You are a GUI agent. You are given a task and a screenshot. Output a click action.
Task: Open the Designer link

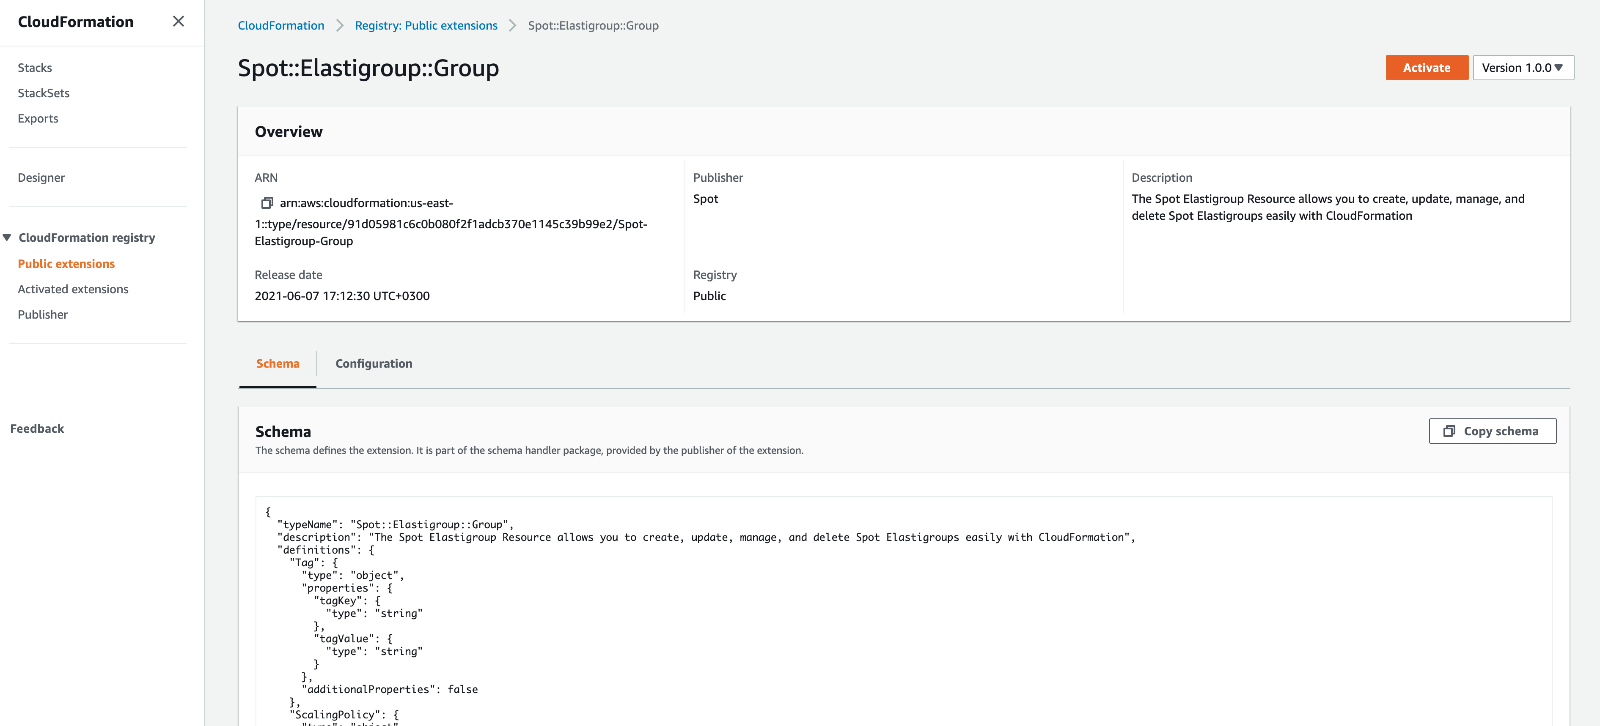pos(41,177)
